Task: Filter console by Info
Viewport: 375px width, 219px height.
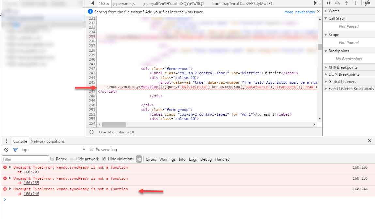Action: tap(182, 159)
